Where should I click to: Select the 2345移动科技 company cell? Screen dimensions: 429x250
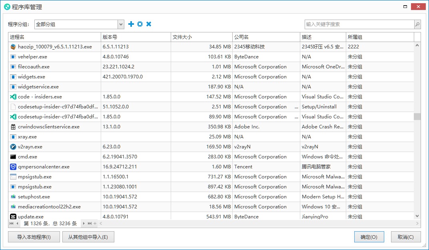tap(266, 47)
